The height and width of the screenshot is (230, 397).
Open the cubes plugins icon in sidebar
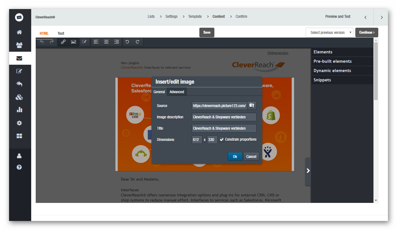19,97
